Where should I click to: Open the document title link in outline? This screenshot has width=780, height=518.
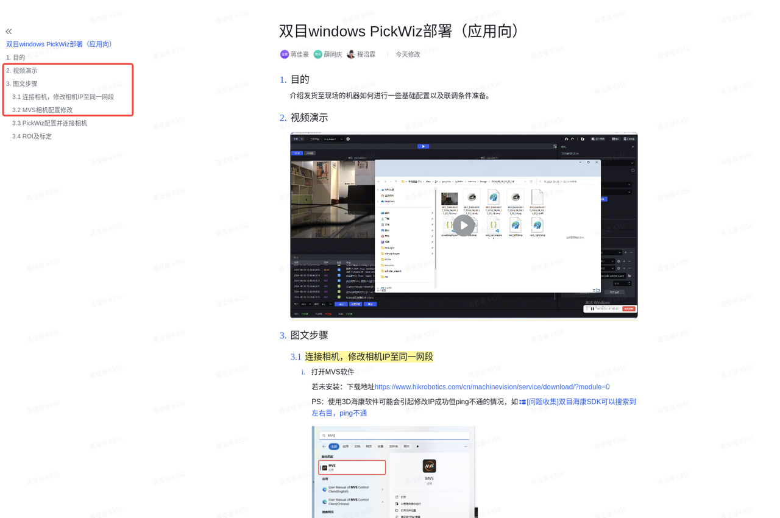(x=60, y=44)
